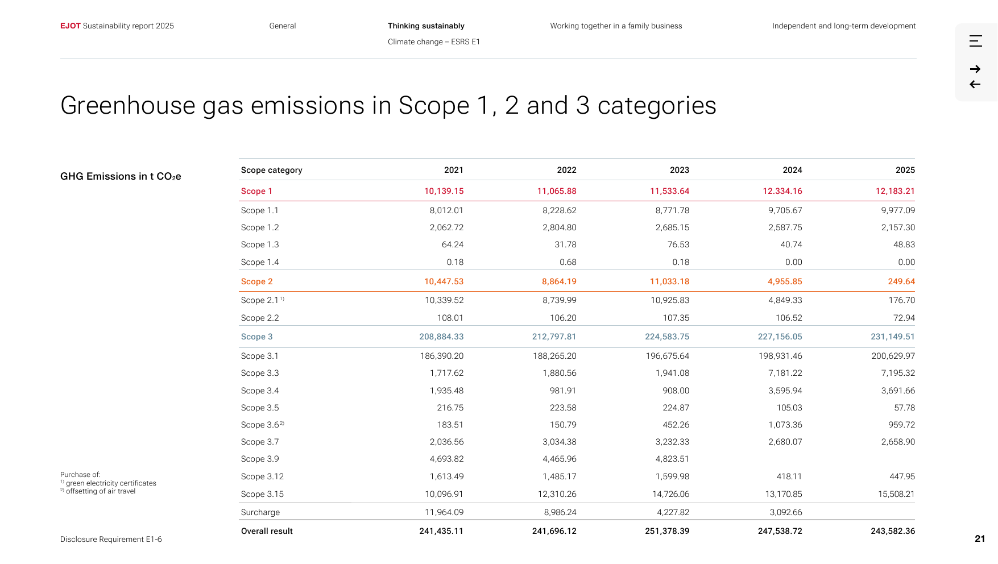Select the 2023 column header
The height and width of the screenshot is (564, 998).
click(680, 170)
